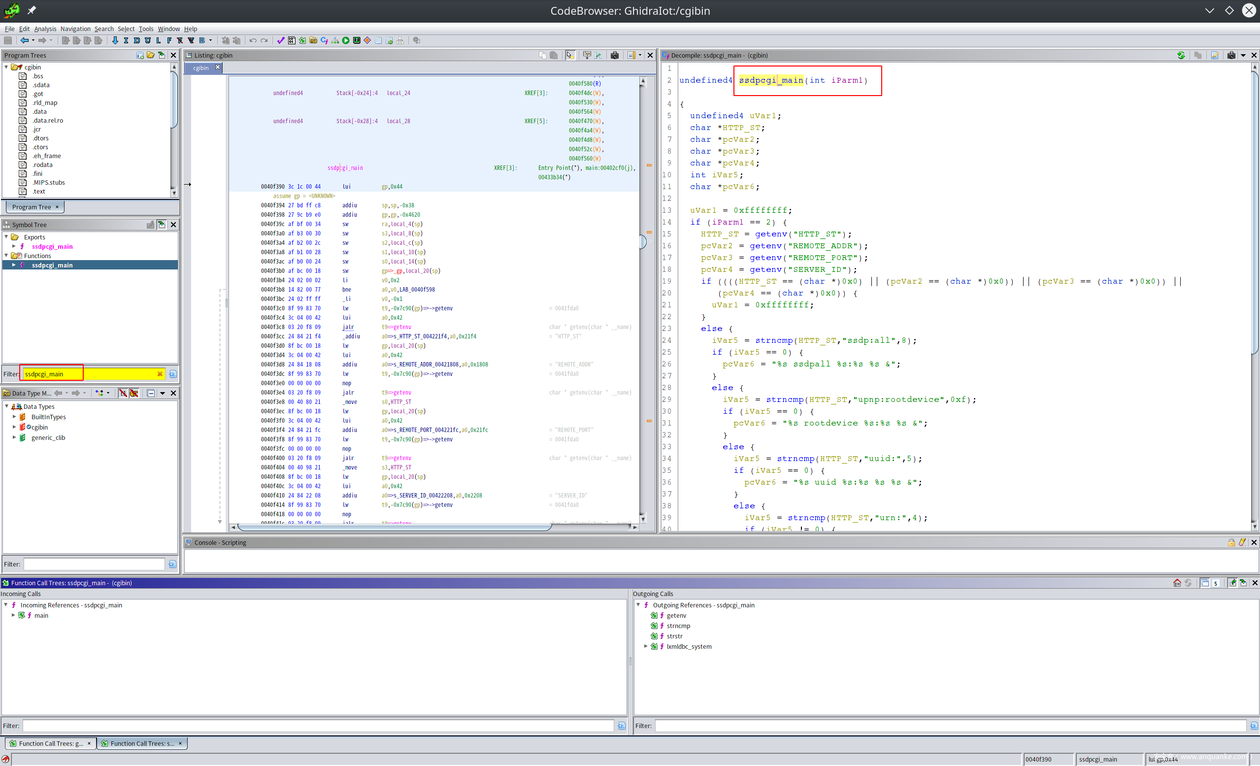Switch to second Function Call Trees tab
1260x766 pixels.
pos(142,744)
